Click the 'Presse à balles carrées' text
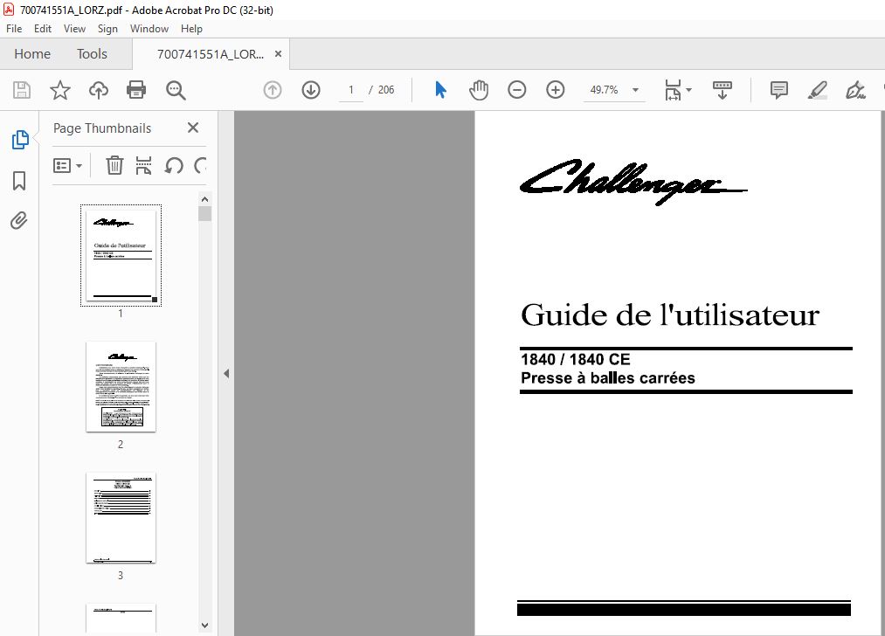This screenshot has height=636, width=885. pos(607,378)
